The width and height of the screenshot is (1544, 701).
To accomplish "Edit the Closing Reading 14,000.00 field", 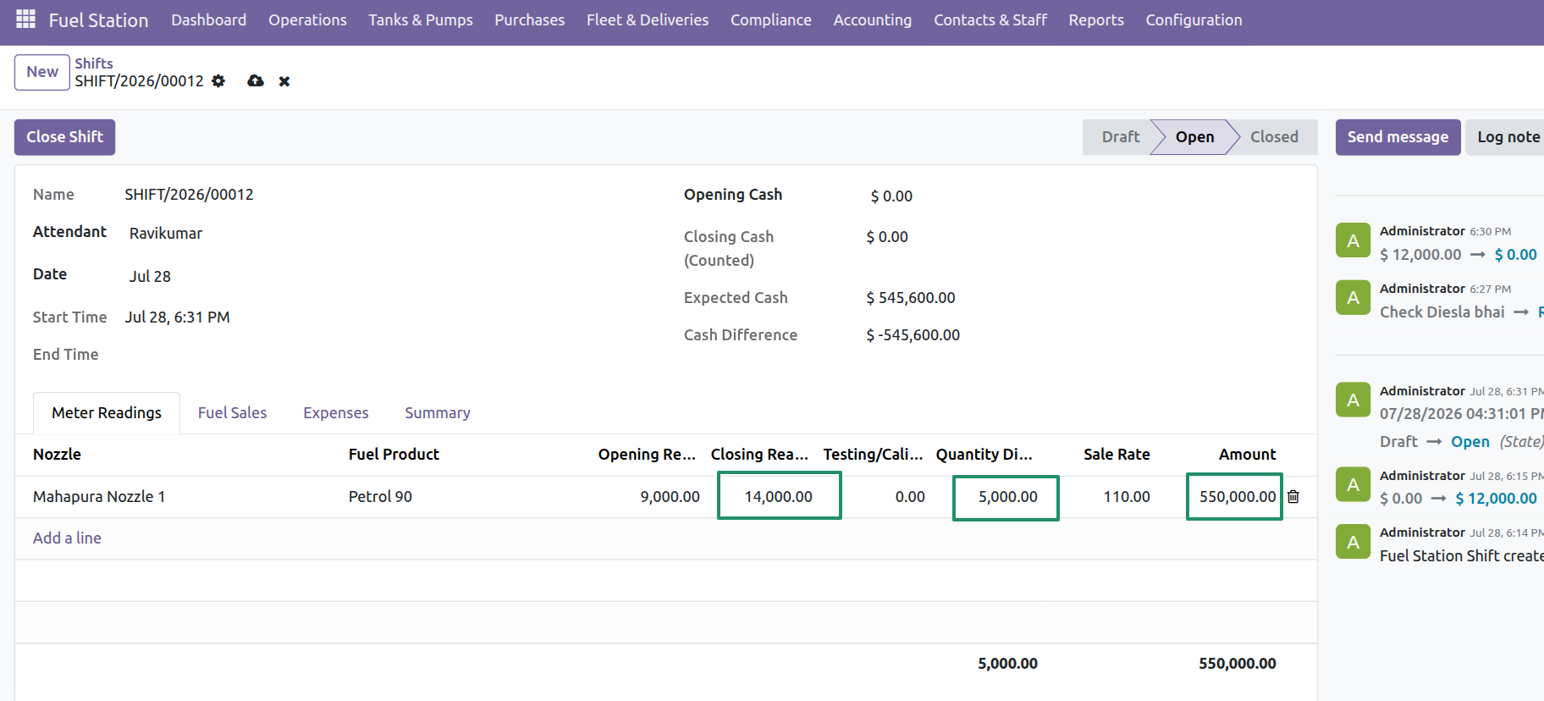I will click(x=779, y=497).
